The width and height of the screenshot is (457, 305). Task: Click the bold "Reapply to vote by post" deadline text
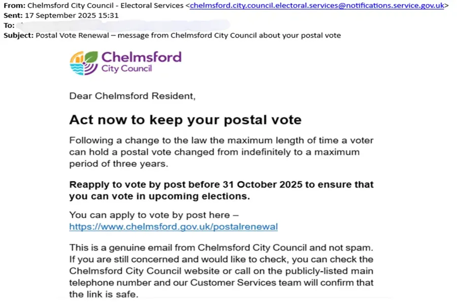[221, 190]
